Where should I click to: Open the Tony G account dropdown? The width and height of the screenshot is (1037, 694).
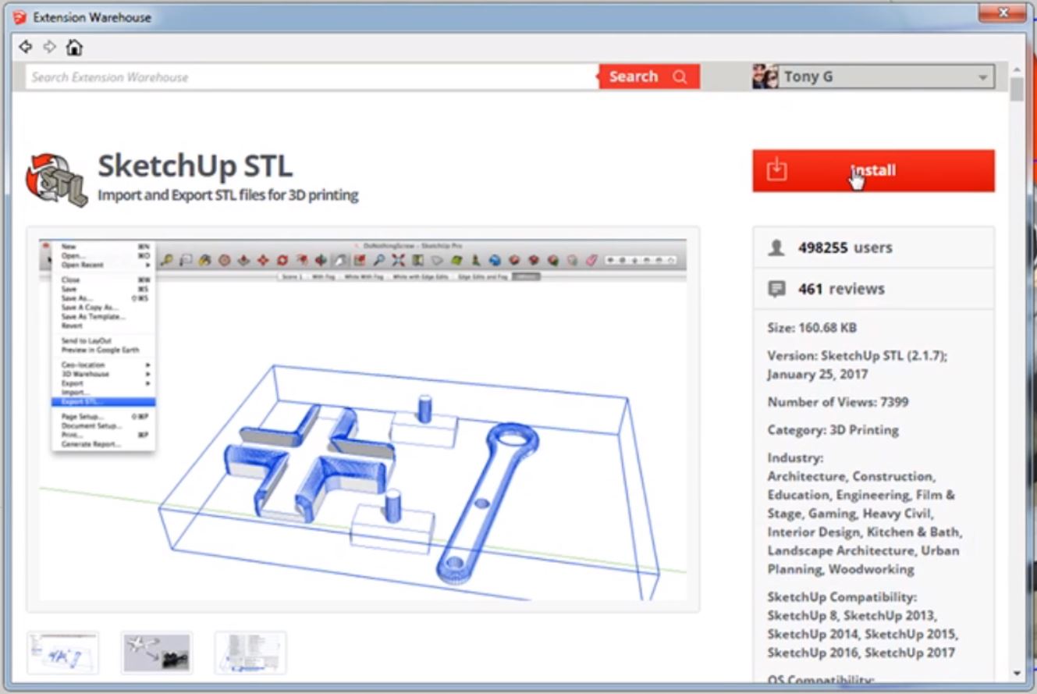tap(874, 77)
